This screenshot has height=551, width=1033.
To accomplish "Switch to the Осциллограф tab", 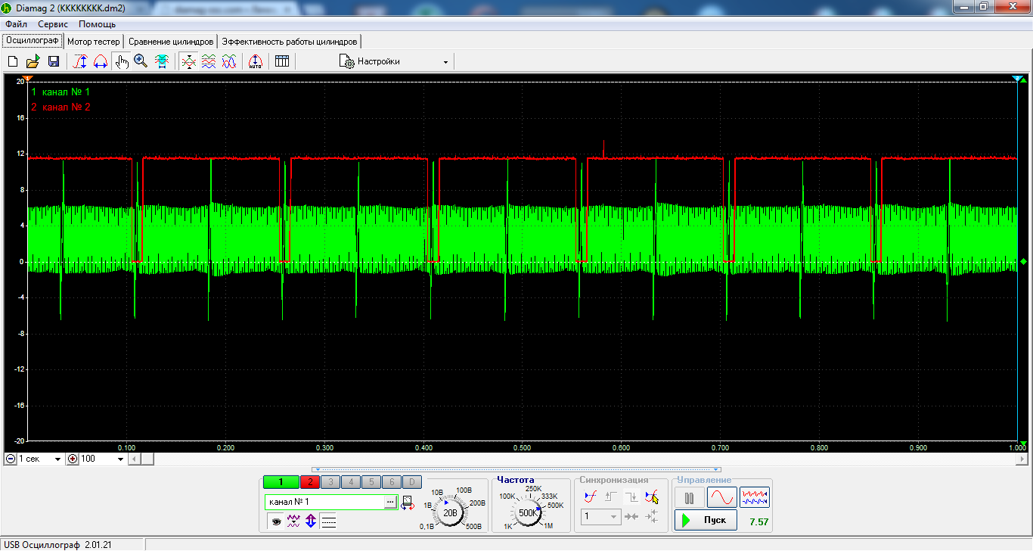I will 32,41.
